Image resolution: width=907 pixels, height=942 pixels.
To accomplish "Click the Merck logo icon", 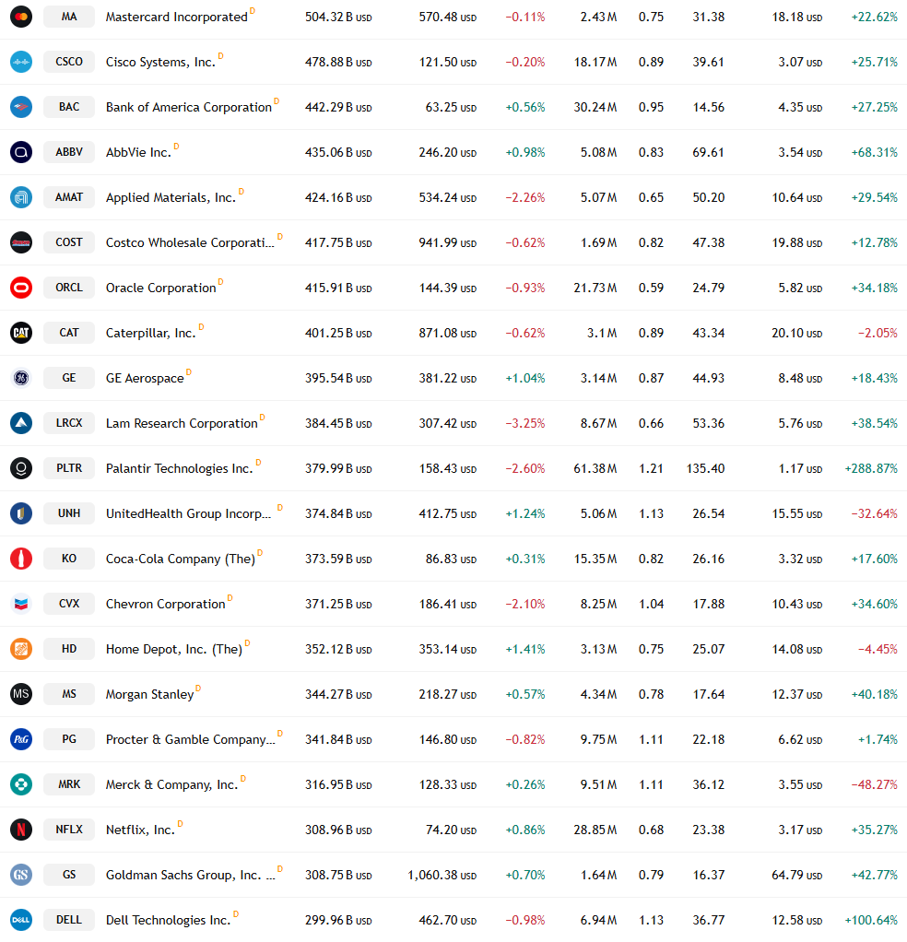I will pos(21,784).
